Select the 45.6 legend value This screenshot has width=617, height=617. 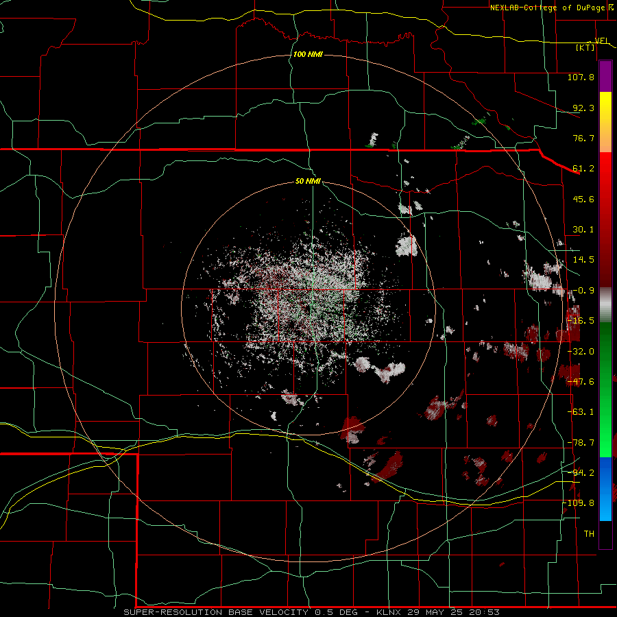click(x=583, y=199)
